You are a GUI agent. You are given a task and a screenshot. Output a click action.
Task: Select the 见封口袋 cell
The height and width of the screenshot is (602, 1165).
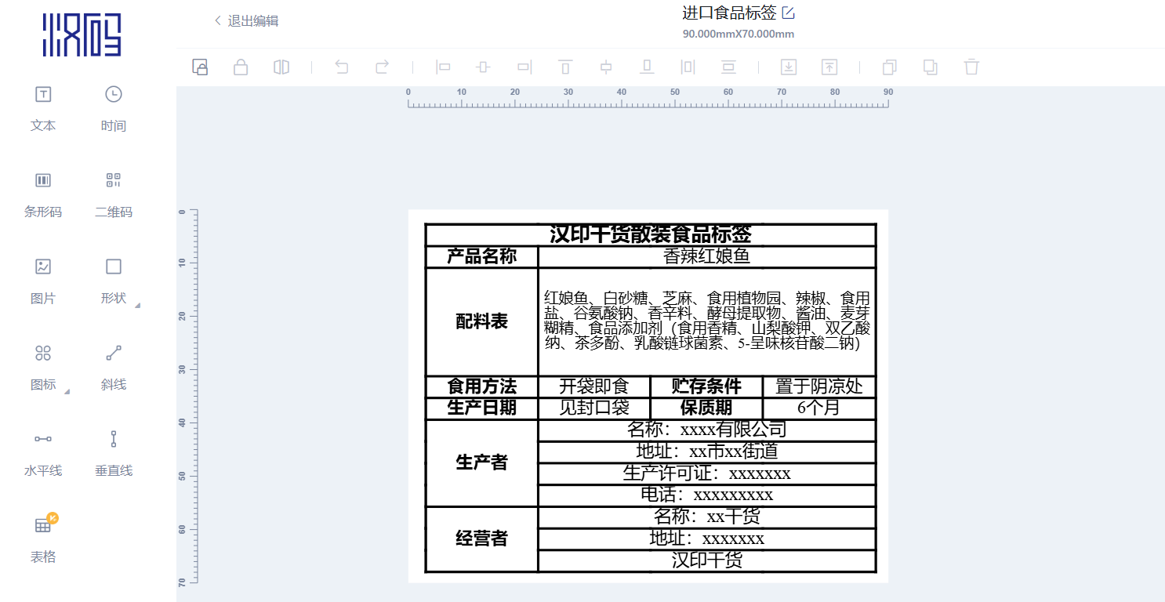(594, 408)
